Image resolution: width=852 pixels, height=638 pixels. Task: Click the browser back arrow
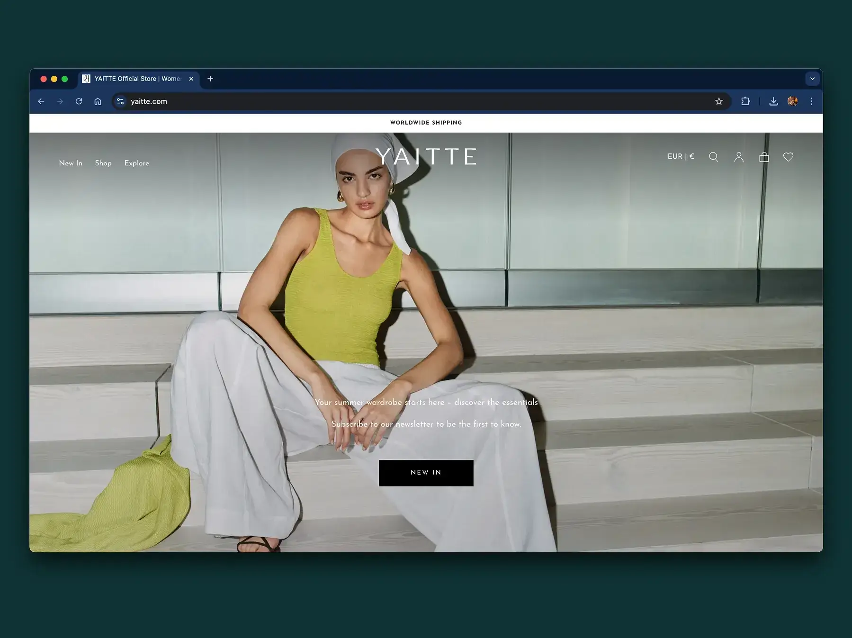point(41,101)
